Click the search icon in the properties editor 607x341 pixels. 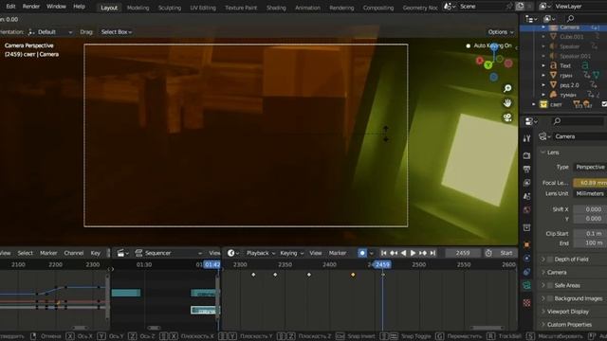[x=557, y=121]
